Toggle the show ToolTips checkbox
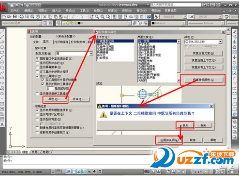239x176 pixels. click(37, 76)
